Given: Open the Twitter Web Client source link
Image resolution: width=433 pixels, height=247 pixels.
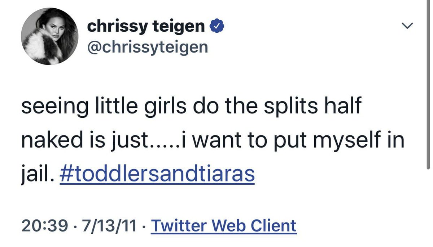Looking at the screenshot, I should tap(224, 226).
